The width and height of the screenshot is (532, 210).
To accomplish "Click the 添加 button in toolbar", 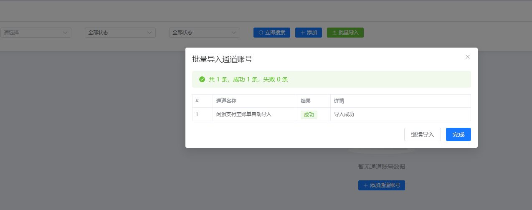I will pos(309,33).
